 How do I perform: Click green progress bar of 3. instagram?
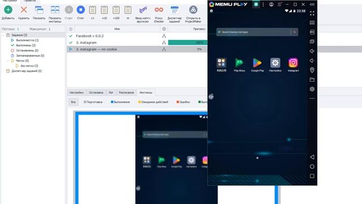tap(188, 42)
